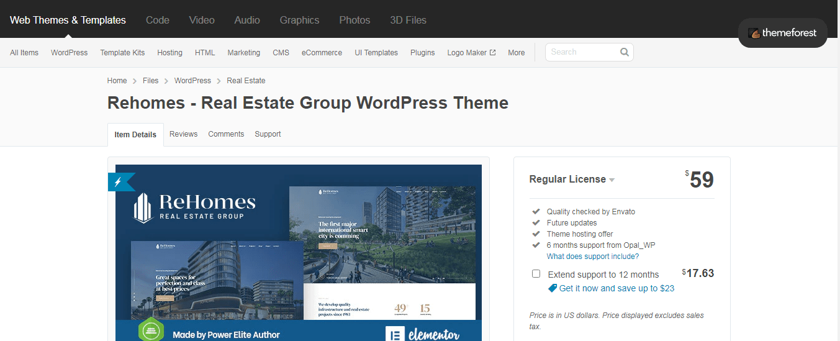Go to the Graphics marketplace
The image size is (840, 341).
(x=299, y=20)
